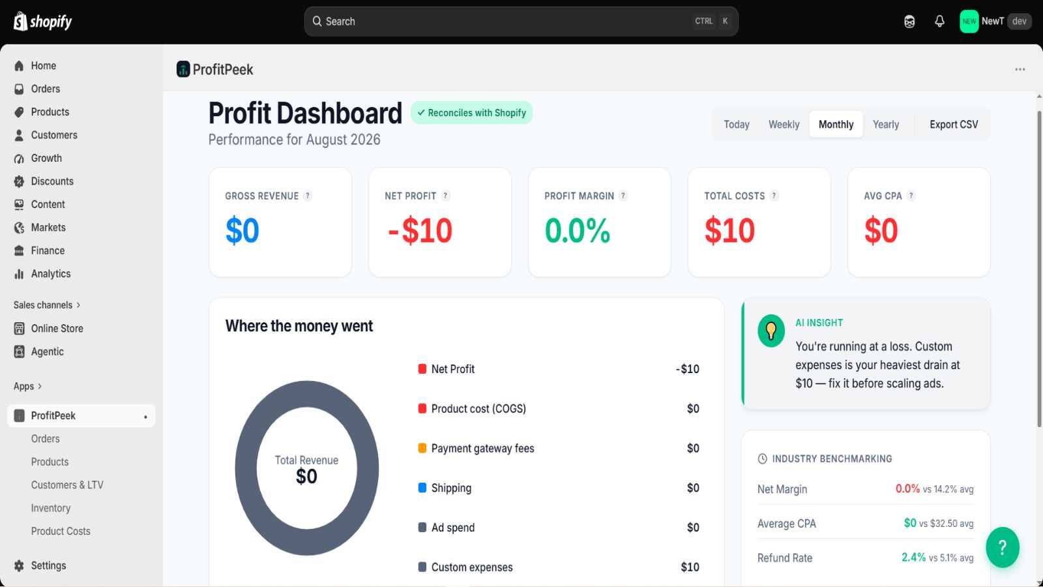The height and width of the screenshot is (587, 1043).
Task: Open the notifications bell icon
Action: point(939,22)
